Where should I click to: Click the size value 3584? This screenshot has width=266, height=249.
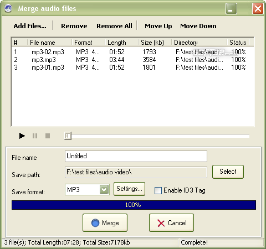[149, 60]
